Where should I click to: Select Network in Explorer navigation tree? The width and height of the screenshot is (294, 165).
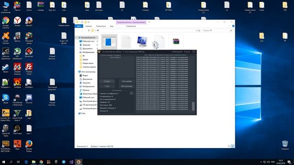pos(82,113)
